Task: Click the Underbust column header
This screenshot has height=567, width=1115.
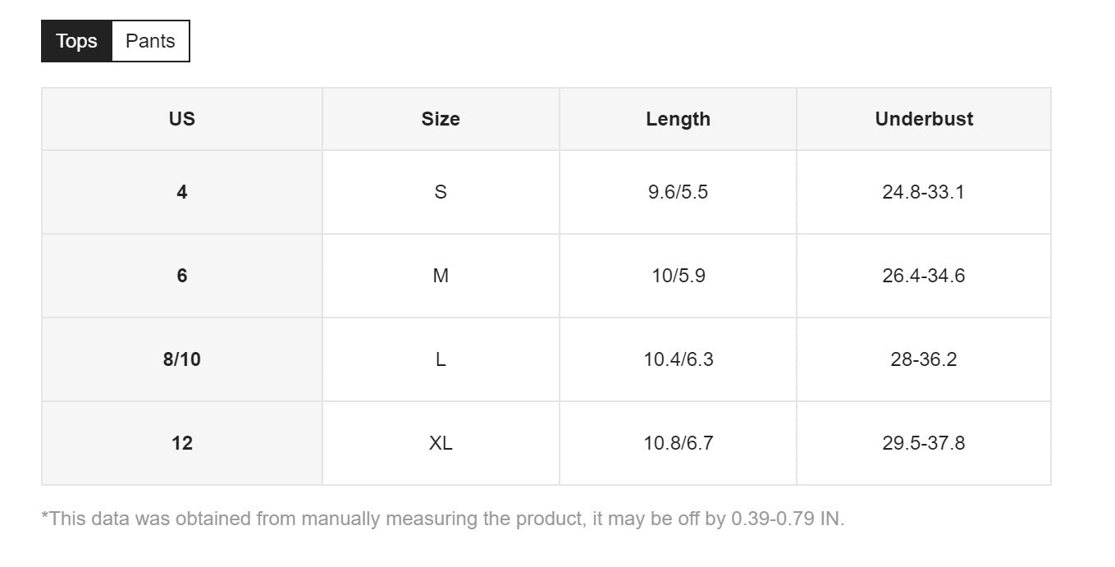Action: (924, 119)
